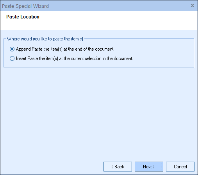Click the empty circle beside Insert Paste

(12, 58)
